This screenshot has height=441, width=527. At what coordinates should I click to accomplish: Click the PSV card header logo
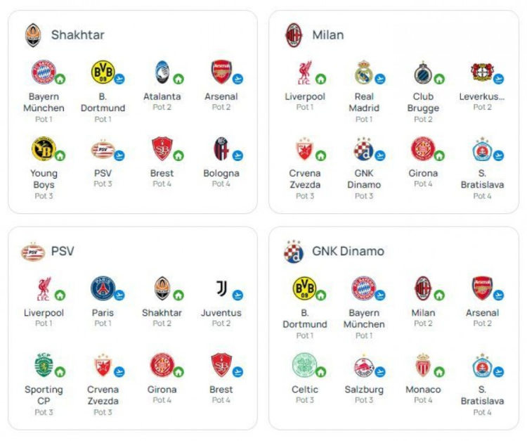pos(32,251)
